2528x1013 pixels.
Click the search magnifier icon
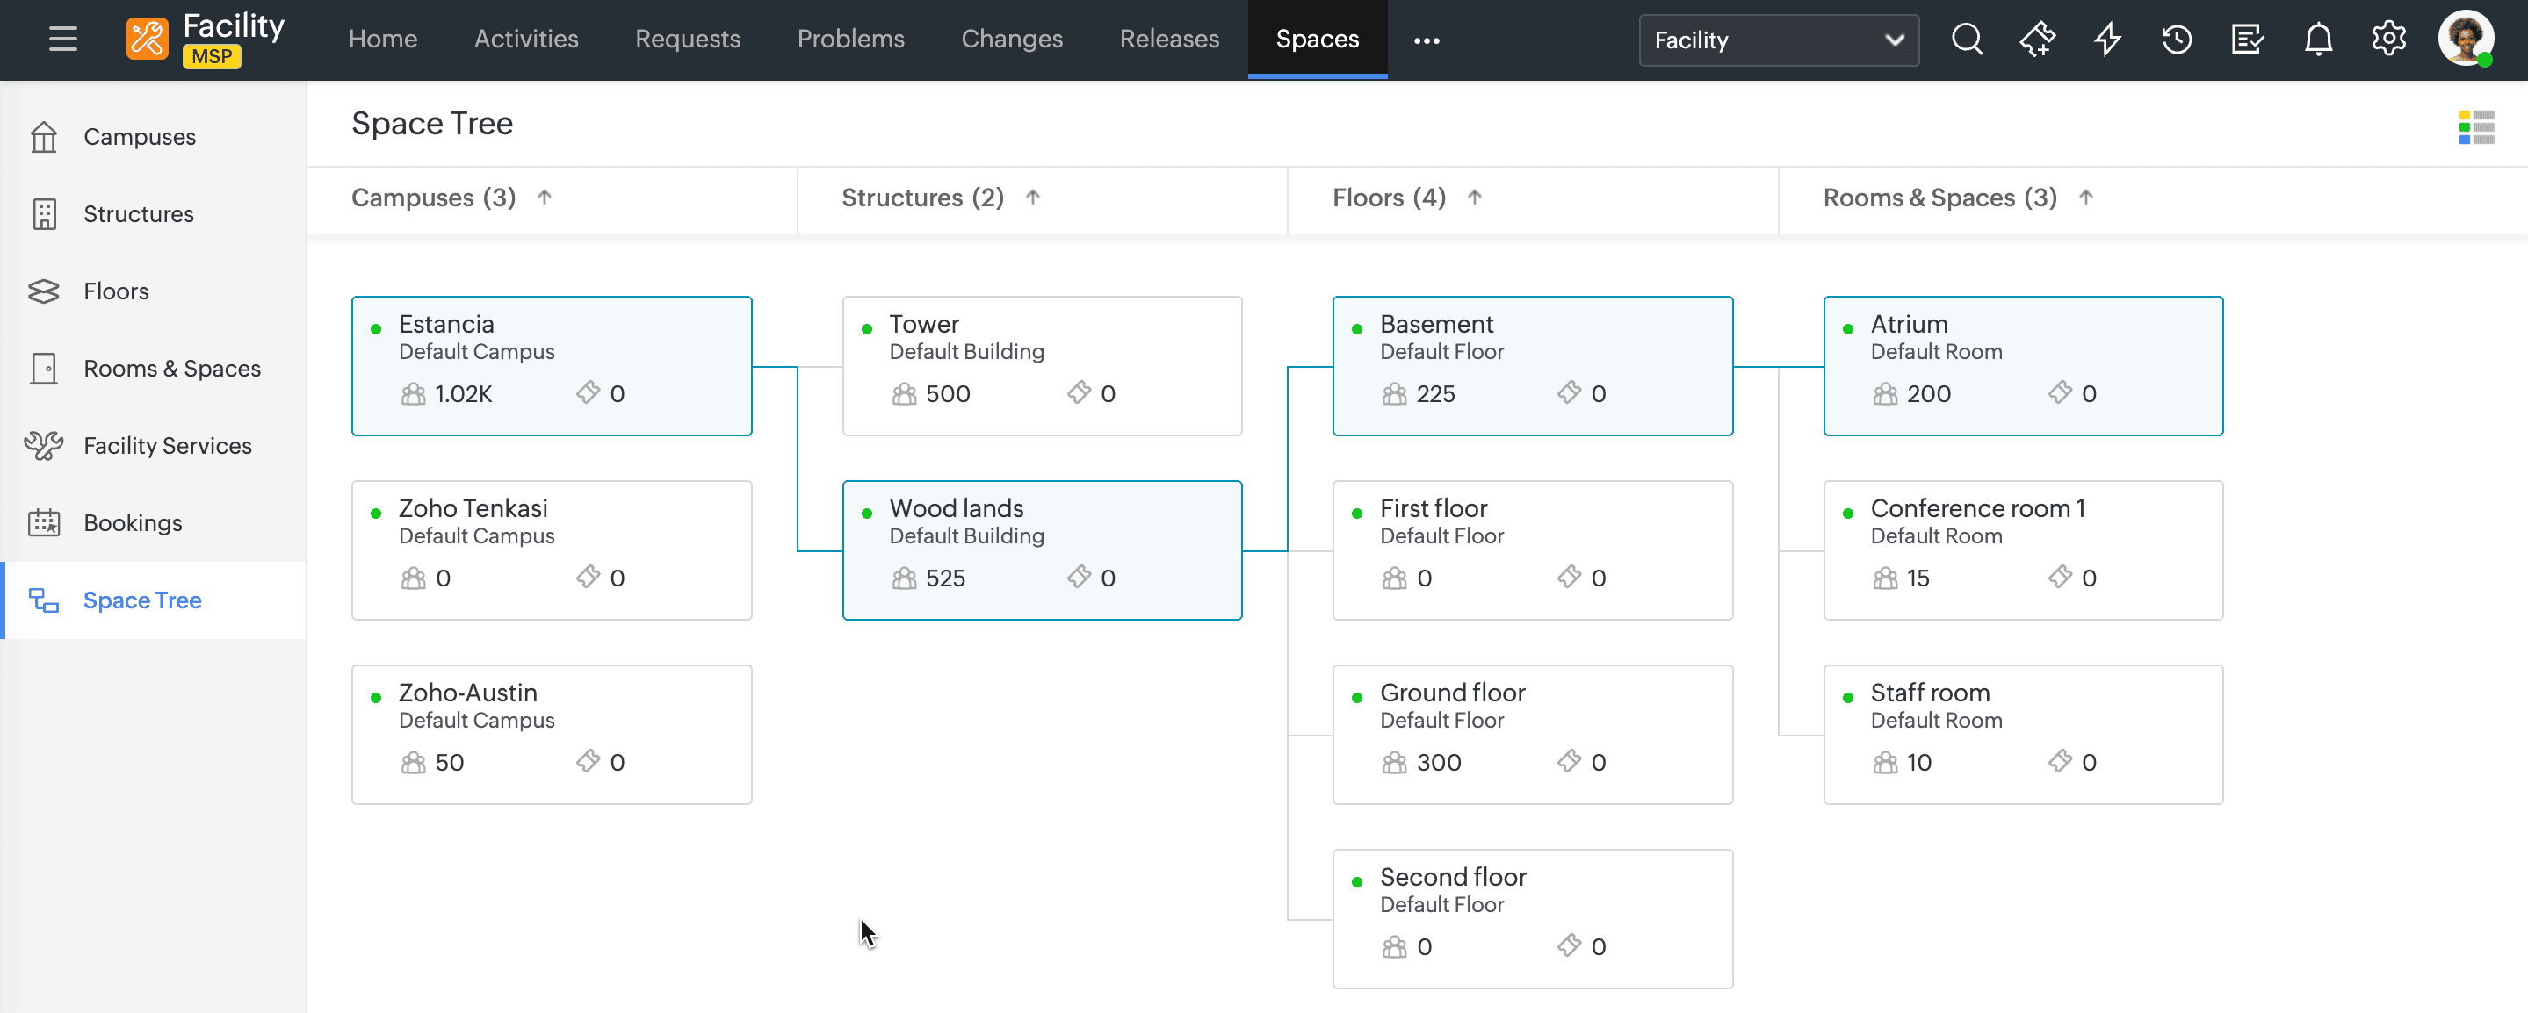1967,40
